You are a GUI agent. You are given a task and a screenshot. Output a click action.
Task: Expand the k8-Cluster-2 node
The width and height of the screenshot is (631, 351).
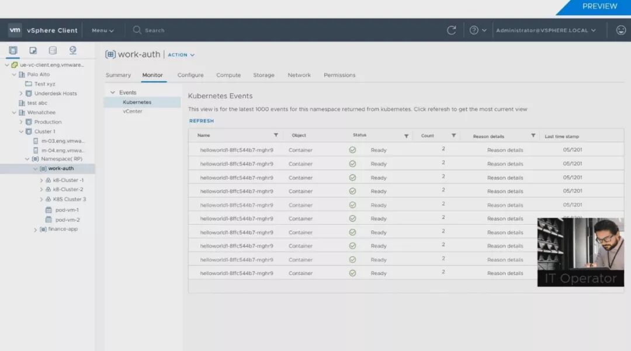coord(41,189)
